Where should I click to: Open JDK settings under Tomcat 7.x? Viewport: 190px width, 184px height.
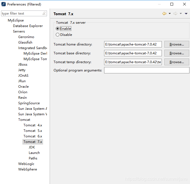point(32,147)
